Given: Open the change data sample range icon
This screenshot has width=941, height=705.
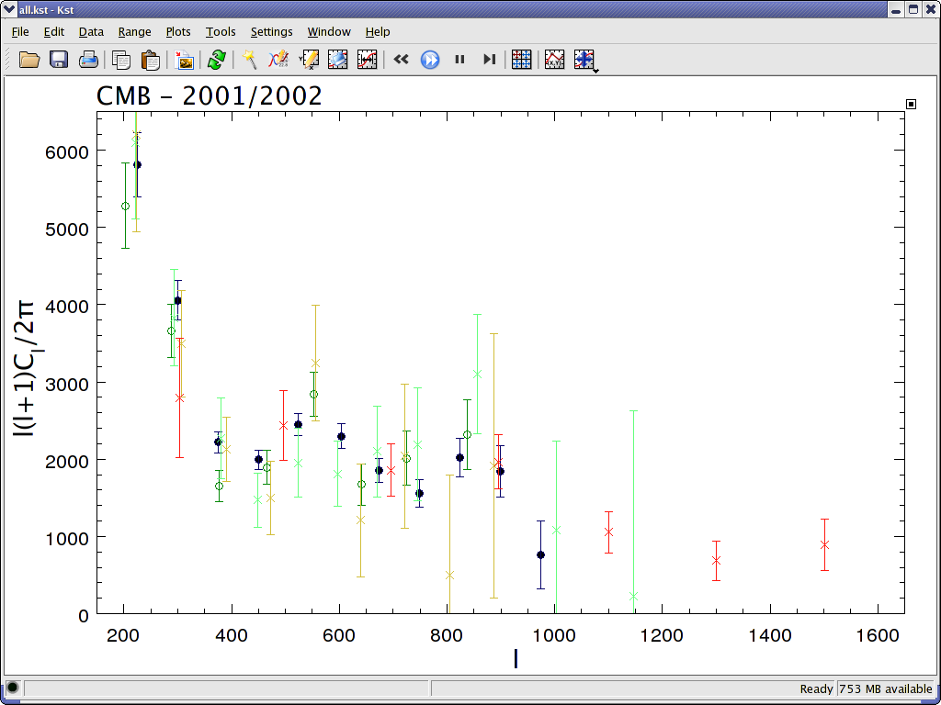Looking at the screenshot, I should pyautogui.click(x=368, y=60).
